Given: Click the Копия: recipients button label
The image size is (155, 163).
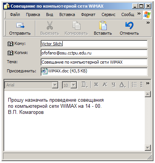Looking at the screenshot, I should (21, 53).
